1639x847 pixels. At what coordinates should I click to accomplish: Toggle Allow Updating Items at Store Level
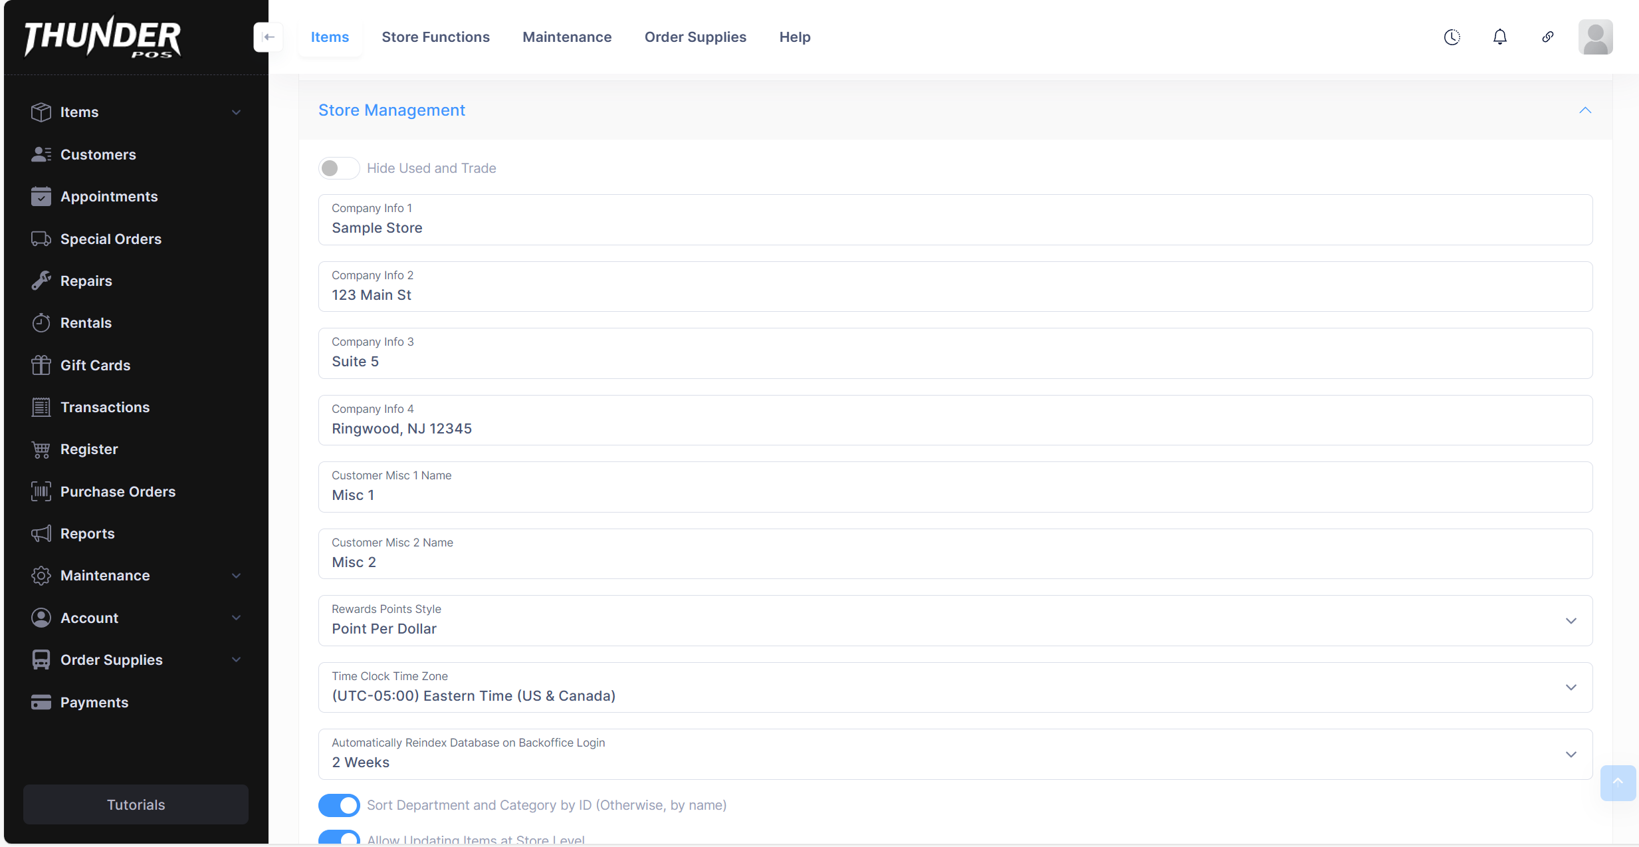(x=338, y=838)
